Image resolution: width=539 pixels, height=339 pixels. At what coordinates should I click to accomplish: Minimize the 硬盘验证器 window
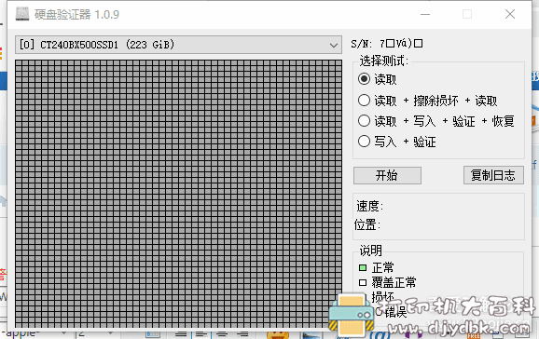425,14
